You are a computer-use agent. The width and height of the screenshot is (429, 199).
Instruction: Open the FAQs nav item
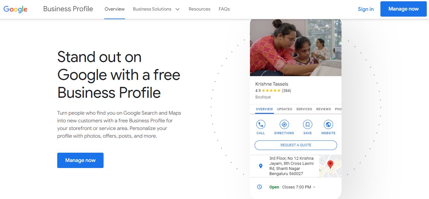224,9
